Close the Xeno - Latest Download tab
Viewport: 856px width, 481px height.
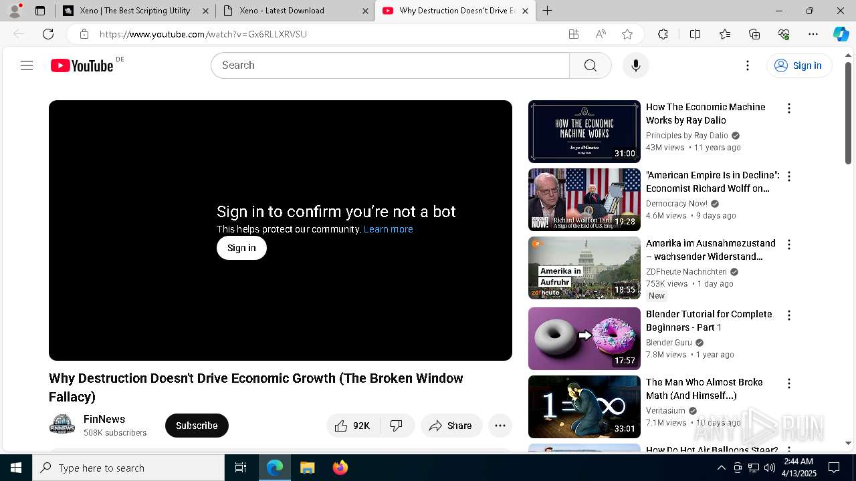click(365, 11)
